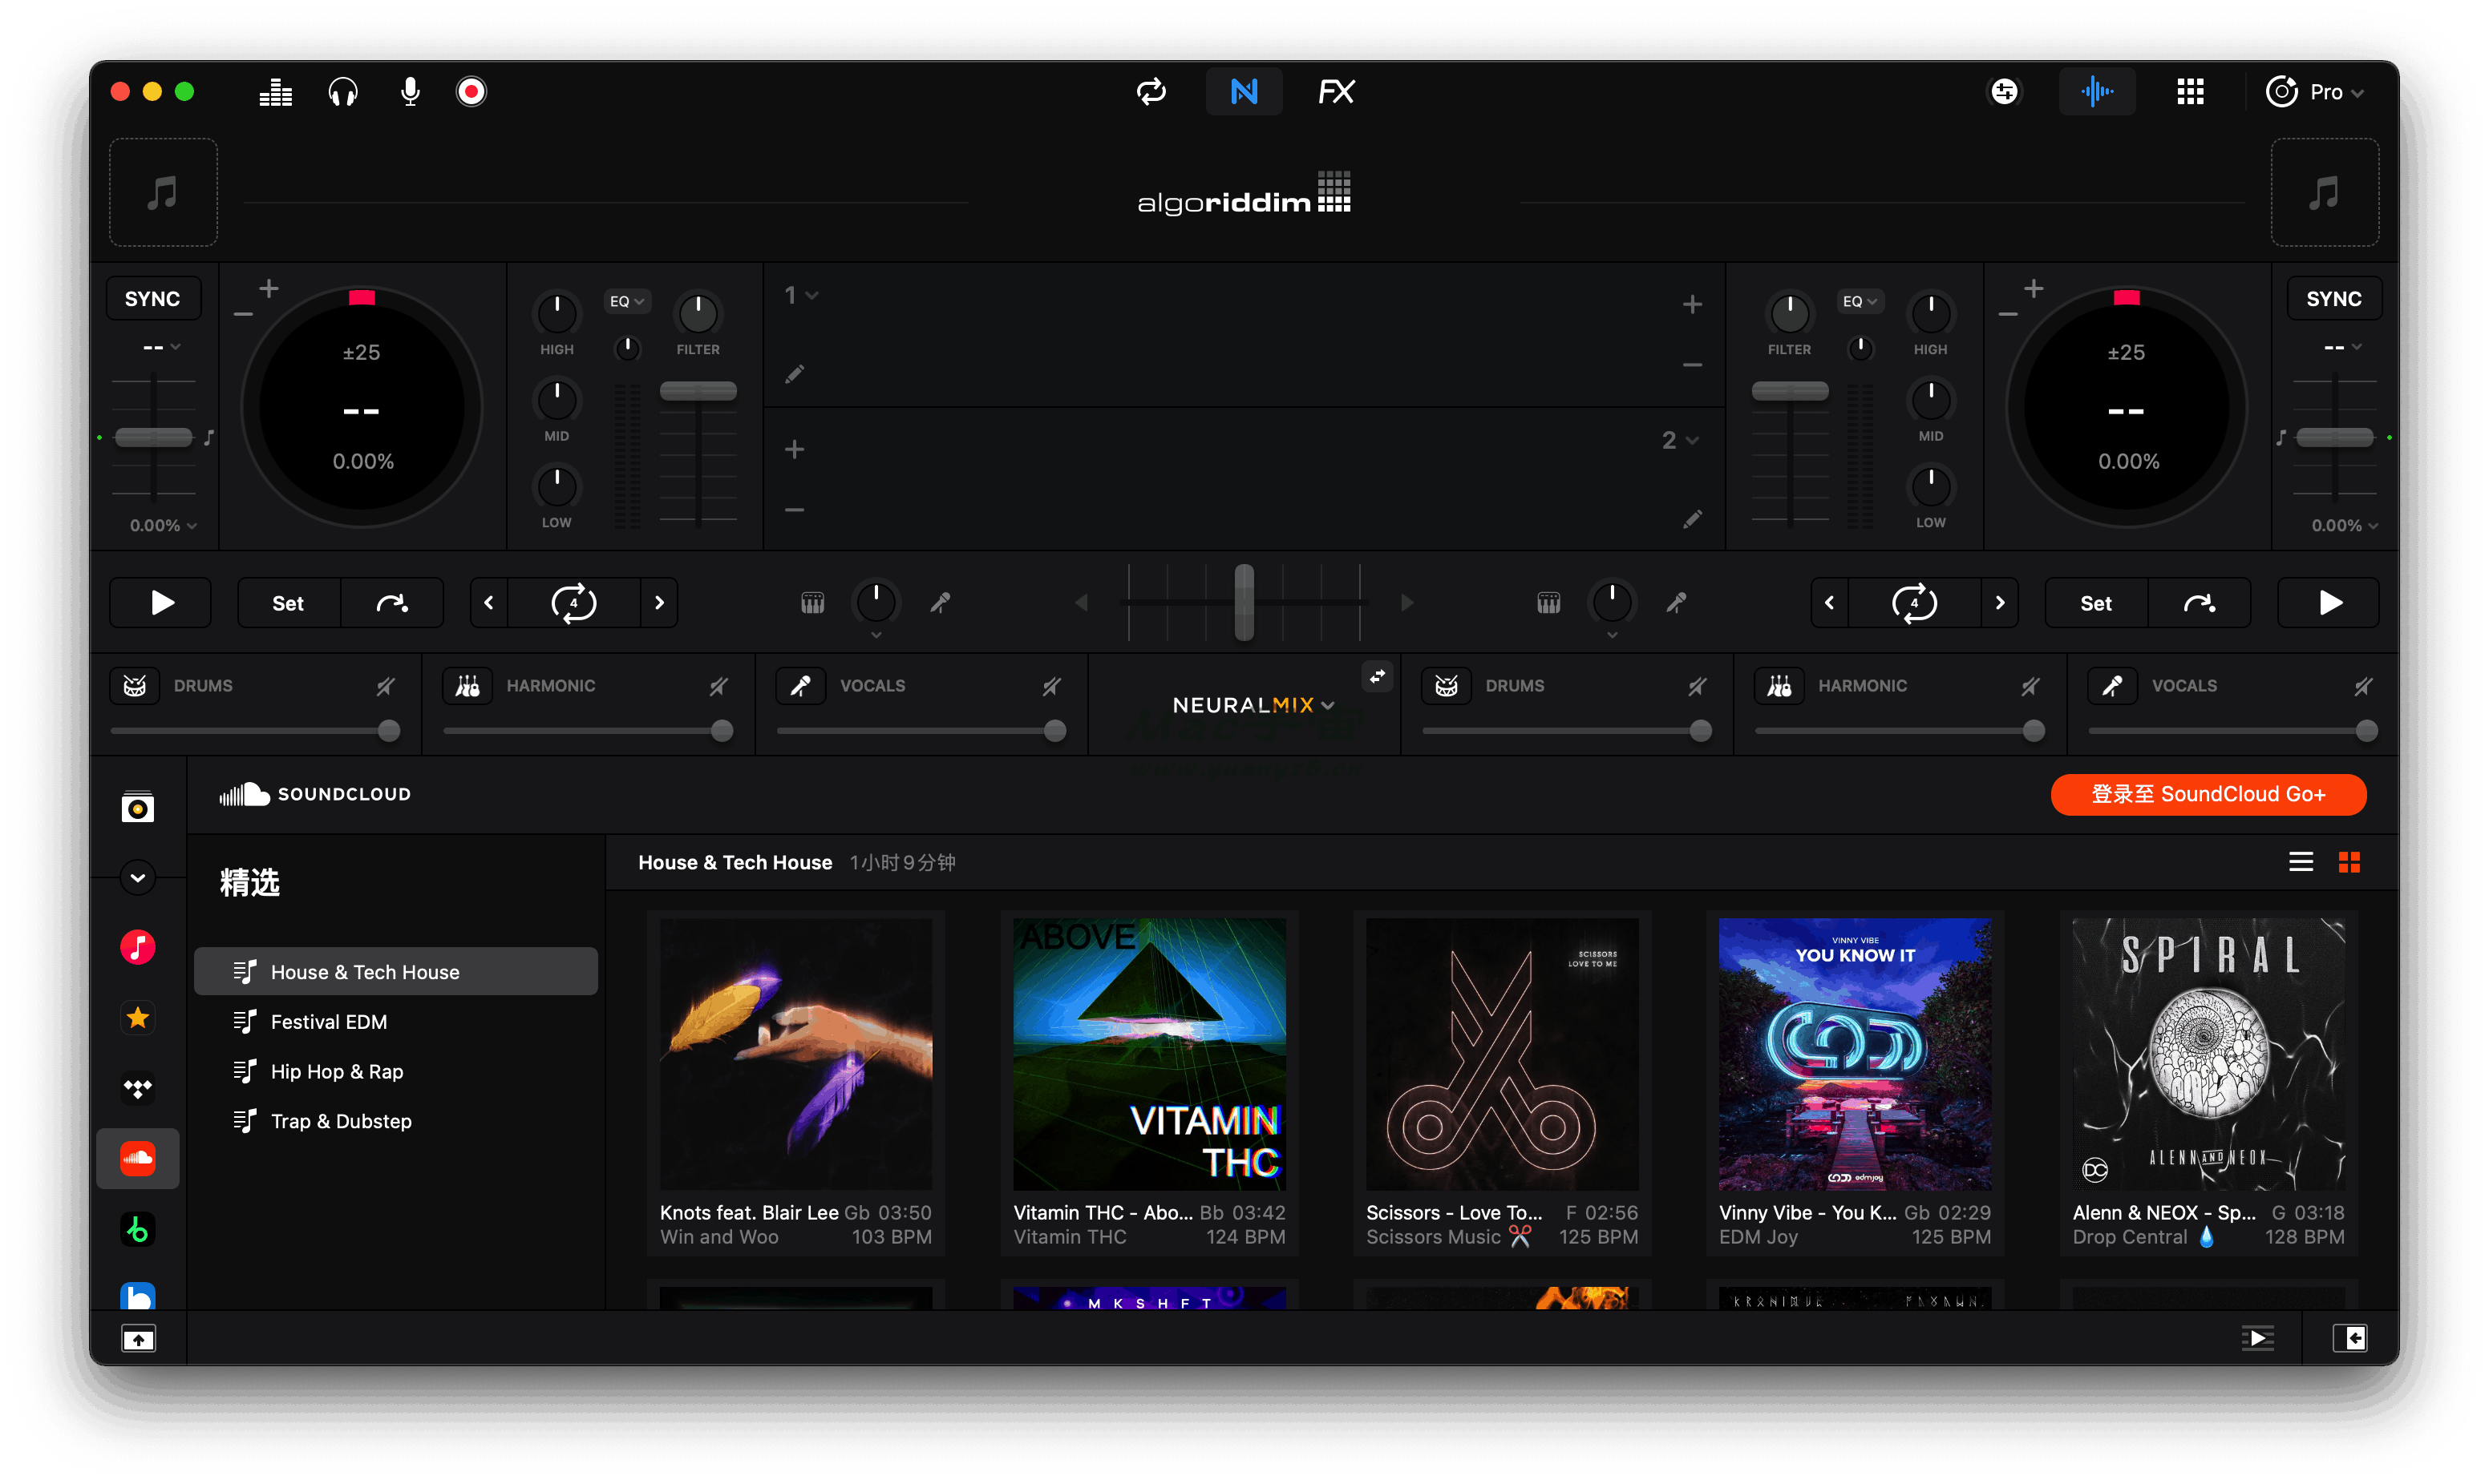Click the microphone icon in the top toolbar
This screenshot has width=2489, height=1484.
pos(409,91)
